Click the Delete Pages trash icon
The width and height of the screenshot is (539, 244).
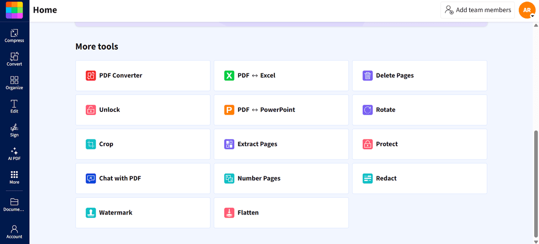tap(368, 76)
